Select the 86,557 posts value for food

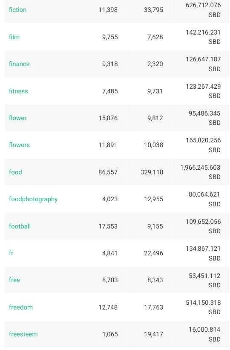pyautogui.click(x=108, y=172)
